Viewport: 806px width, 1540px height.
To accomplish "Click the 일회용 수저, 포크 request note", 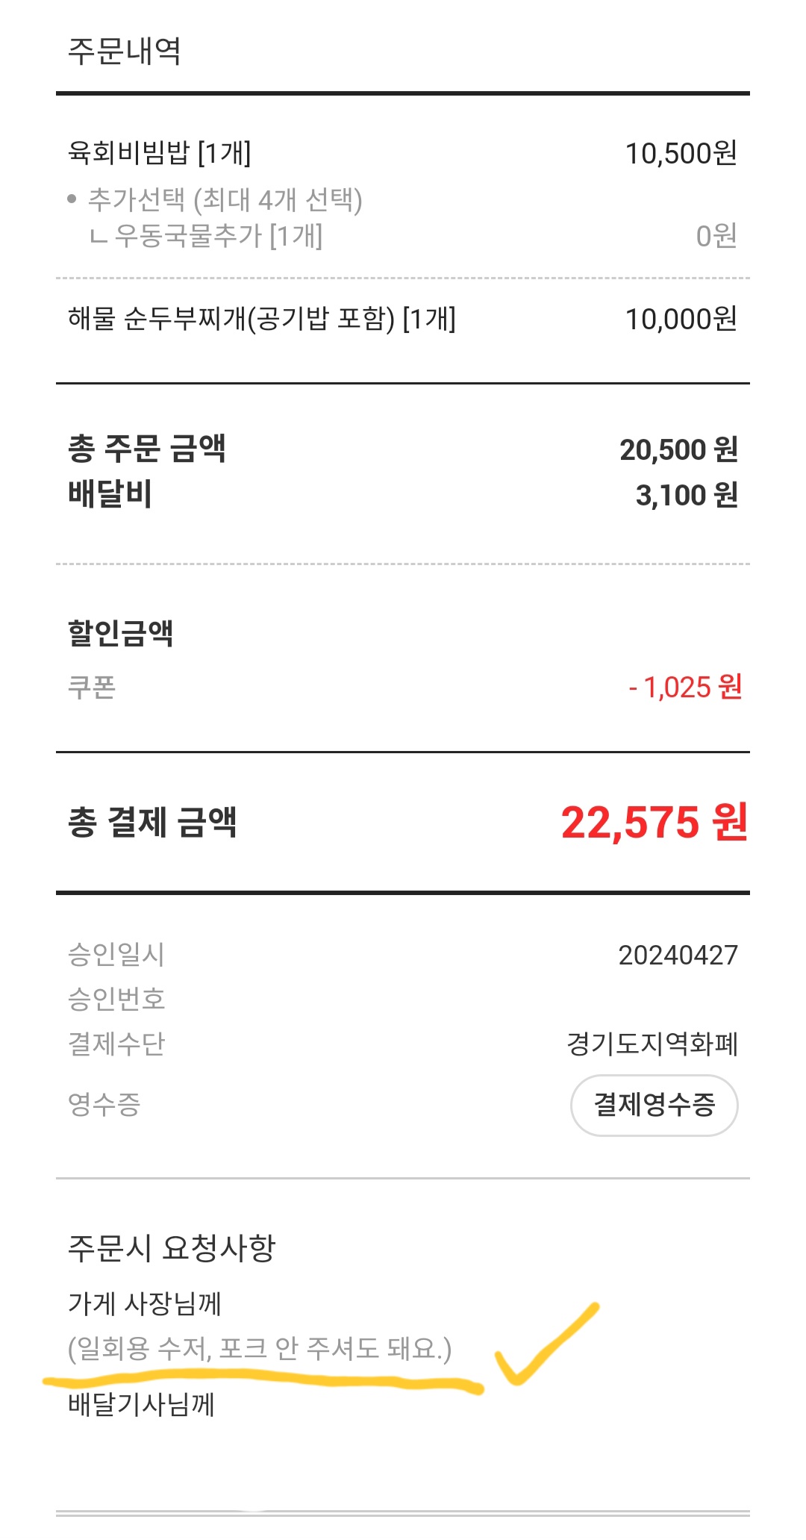I will tap(260, 1348).
